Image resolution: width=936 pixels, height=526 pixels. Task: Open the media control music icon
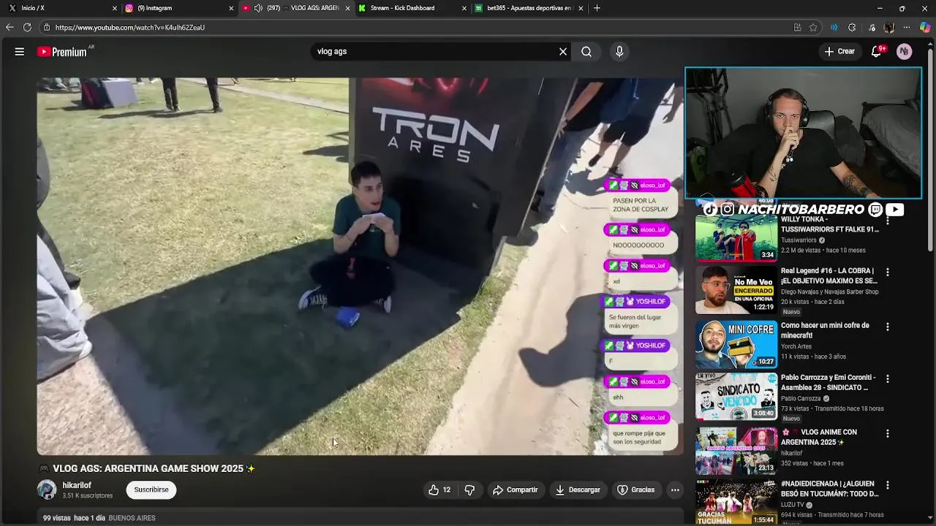point(872,28)
